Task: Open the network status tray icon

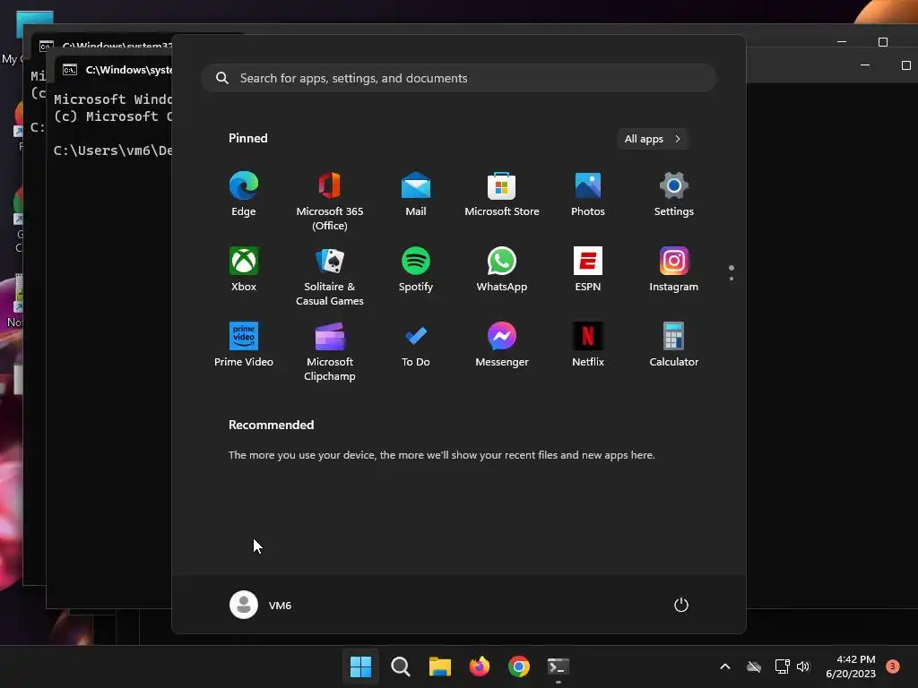Action: click(x=782, y=666)
